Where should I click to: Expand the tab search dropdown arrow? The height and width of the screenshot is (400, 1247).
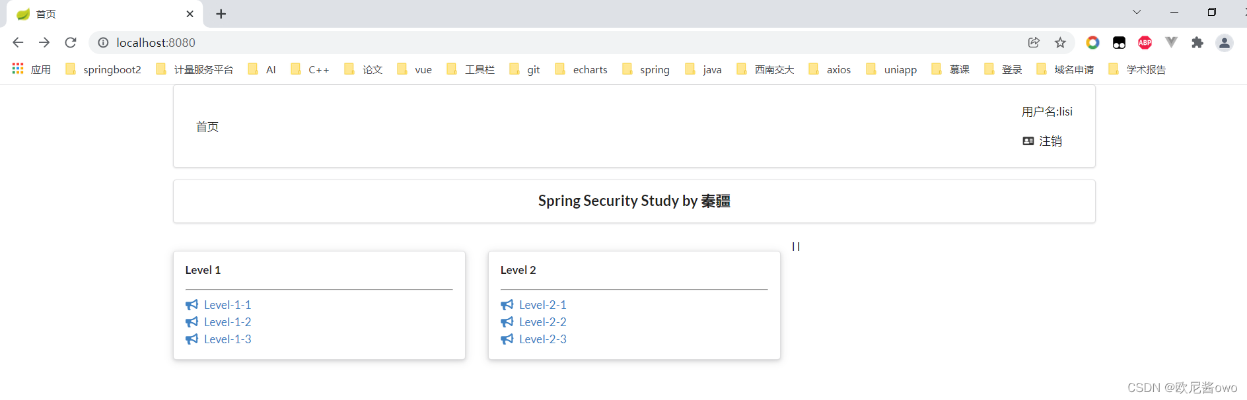[x=1137, y=12]
